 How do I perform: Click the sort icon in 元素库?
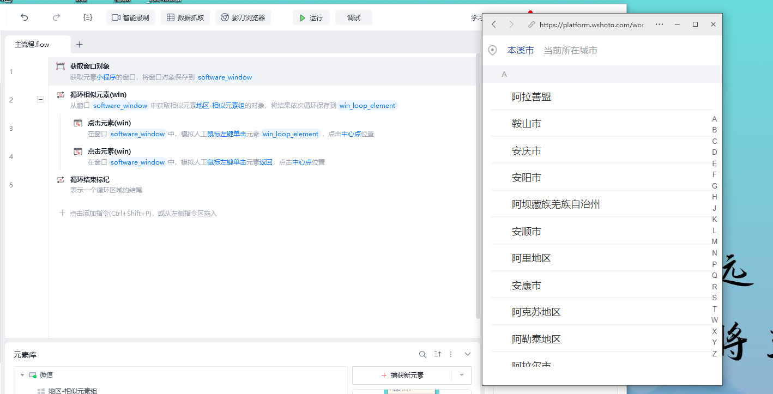pos(437,354)
